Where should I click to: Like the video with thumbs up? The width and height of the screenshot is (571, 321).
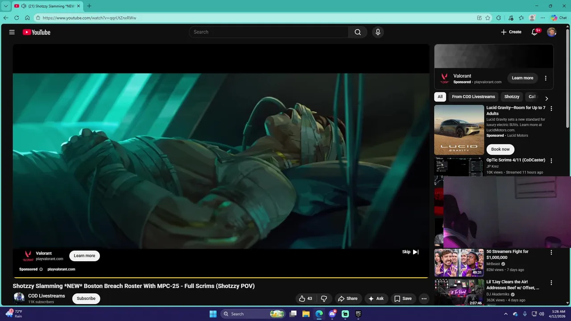306,299
